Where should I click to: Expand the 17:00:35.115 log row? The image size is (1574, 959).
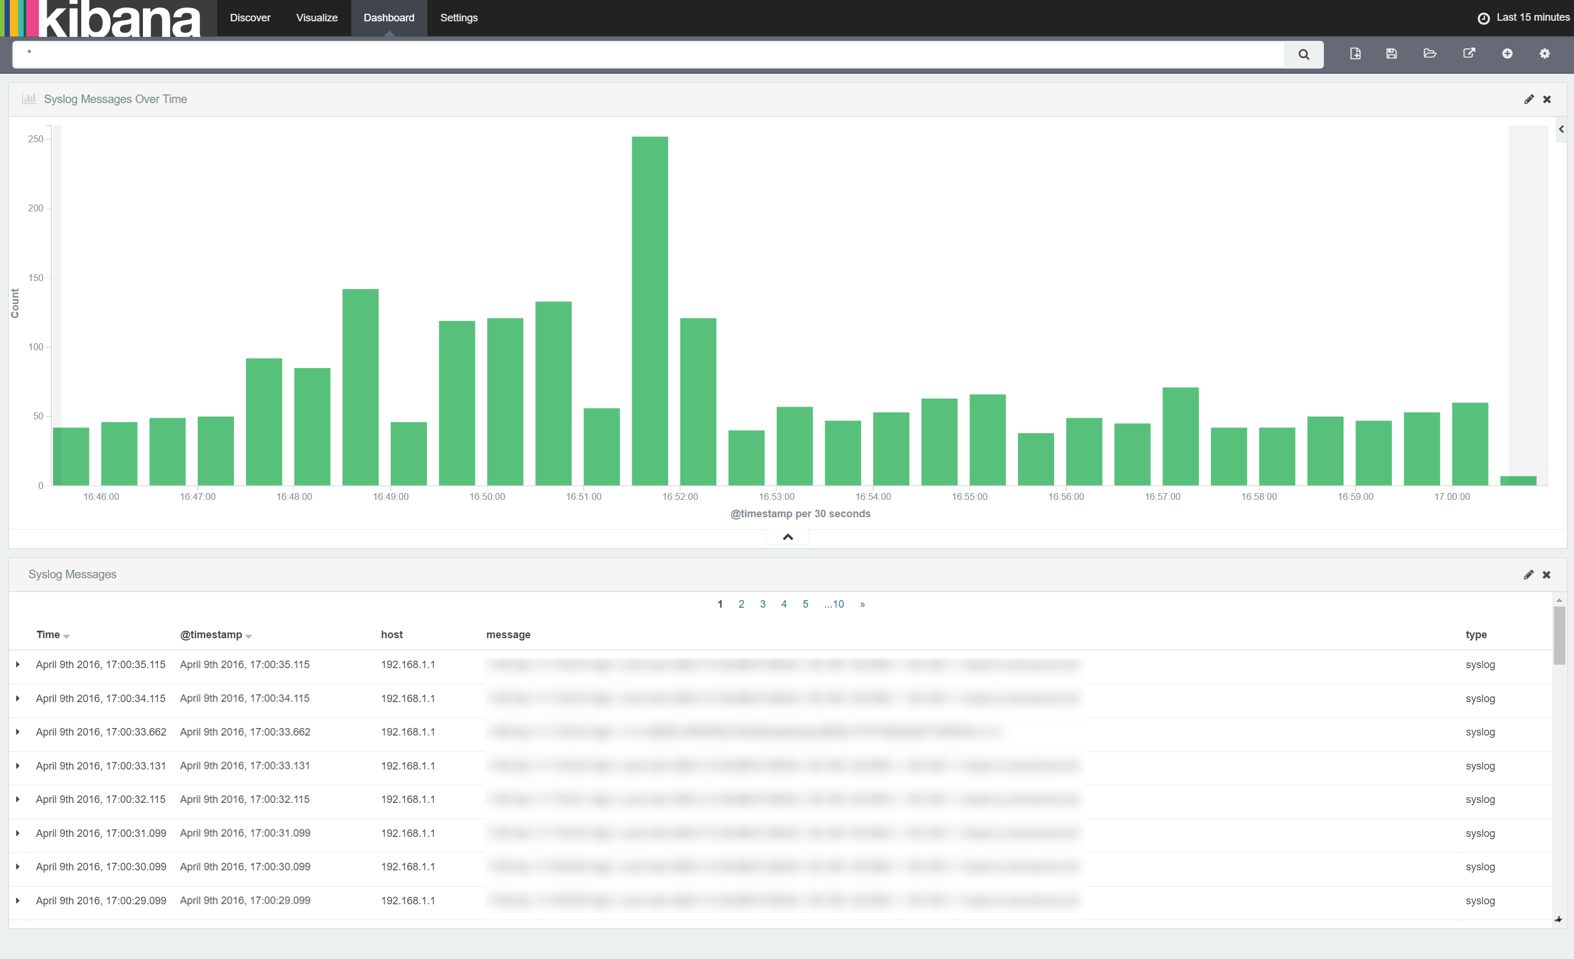18,665
